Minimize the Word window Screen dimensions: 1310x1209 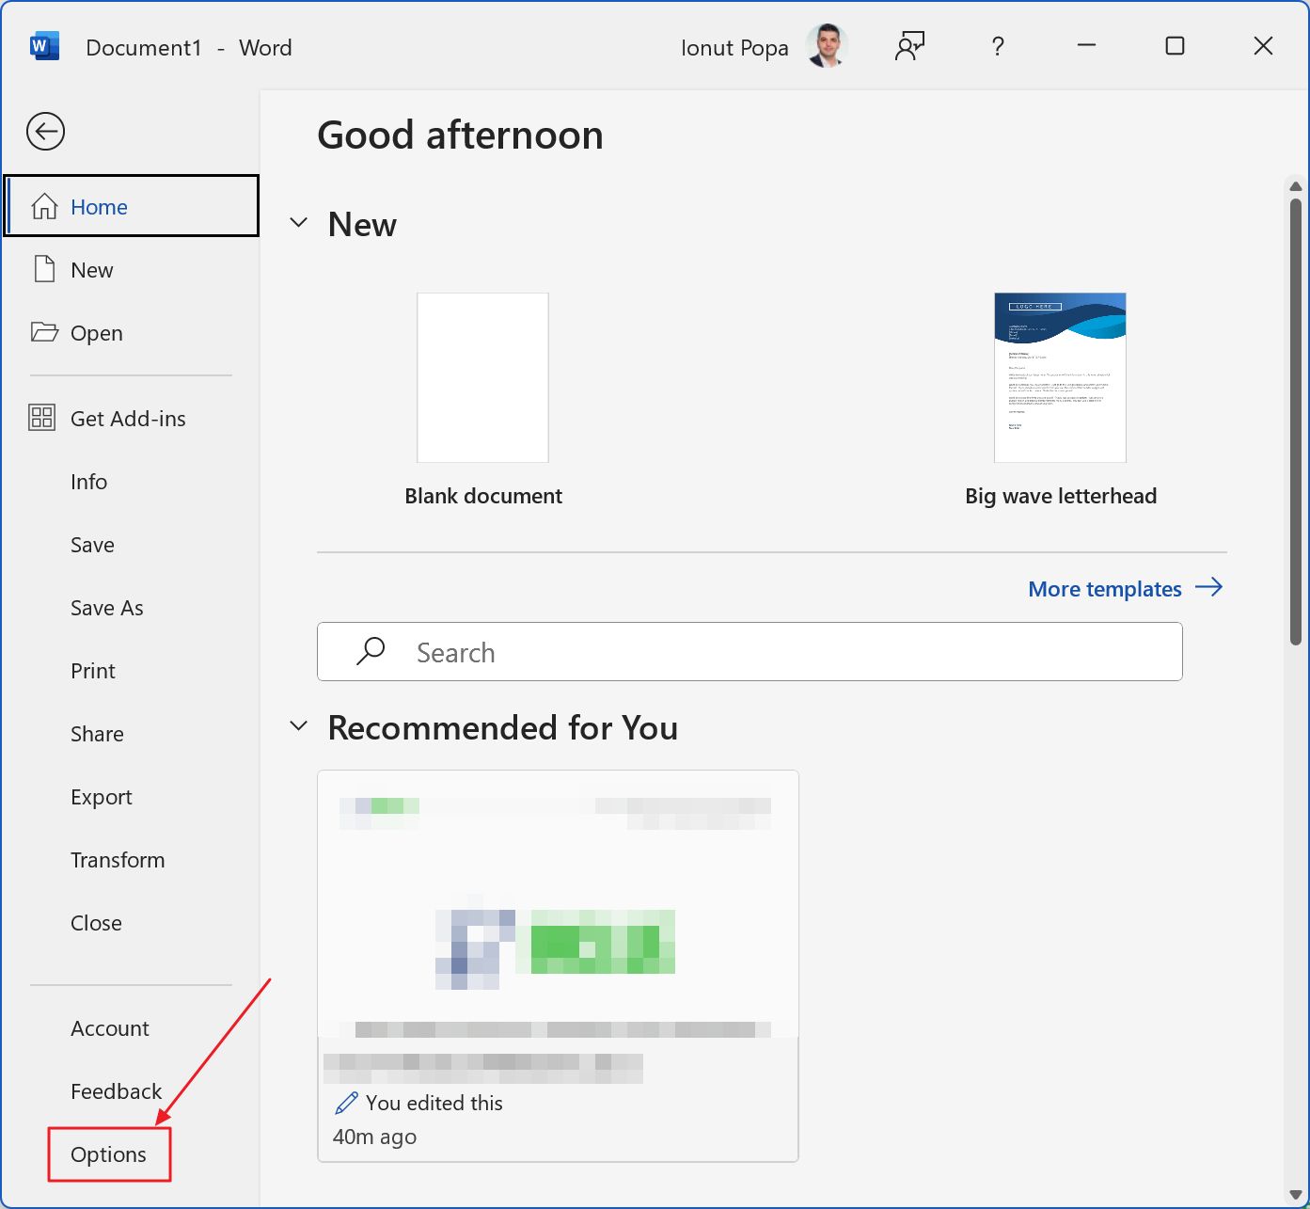click(x=1086, y=46)
